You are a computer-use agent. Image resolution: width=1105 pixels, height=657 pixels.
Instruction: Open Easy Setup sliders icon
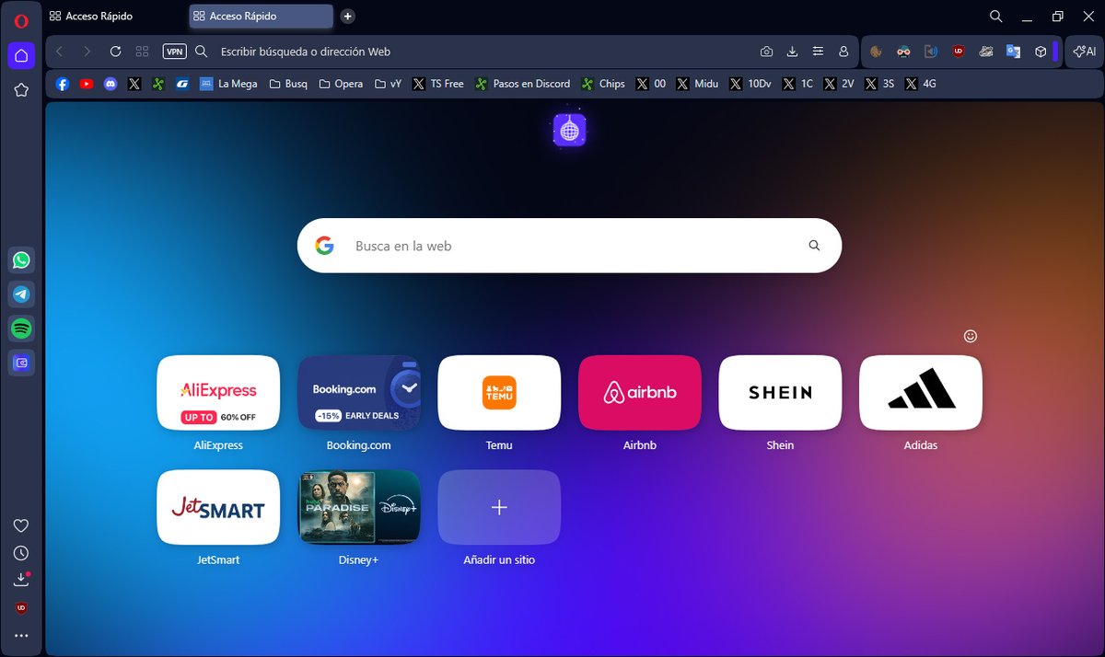[818, 52]
